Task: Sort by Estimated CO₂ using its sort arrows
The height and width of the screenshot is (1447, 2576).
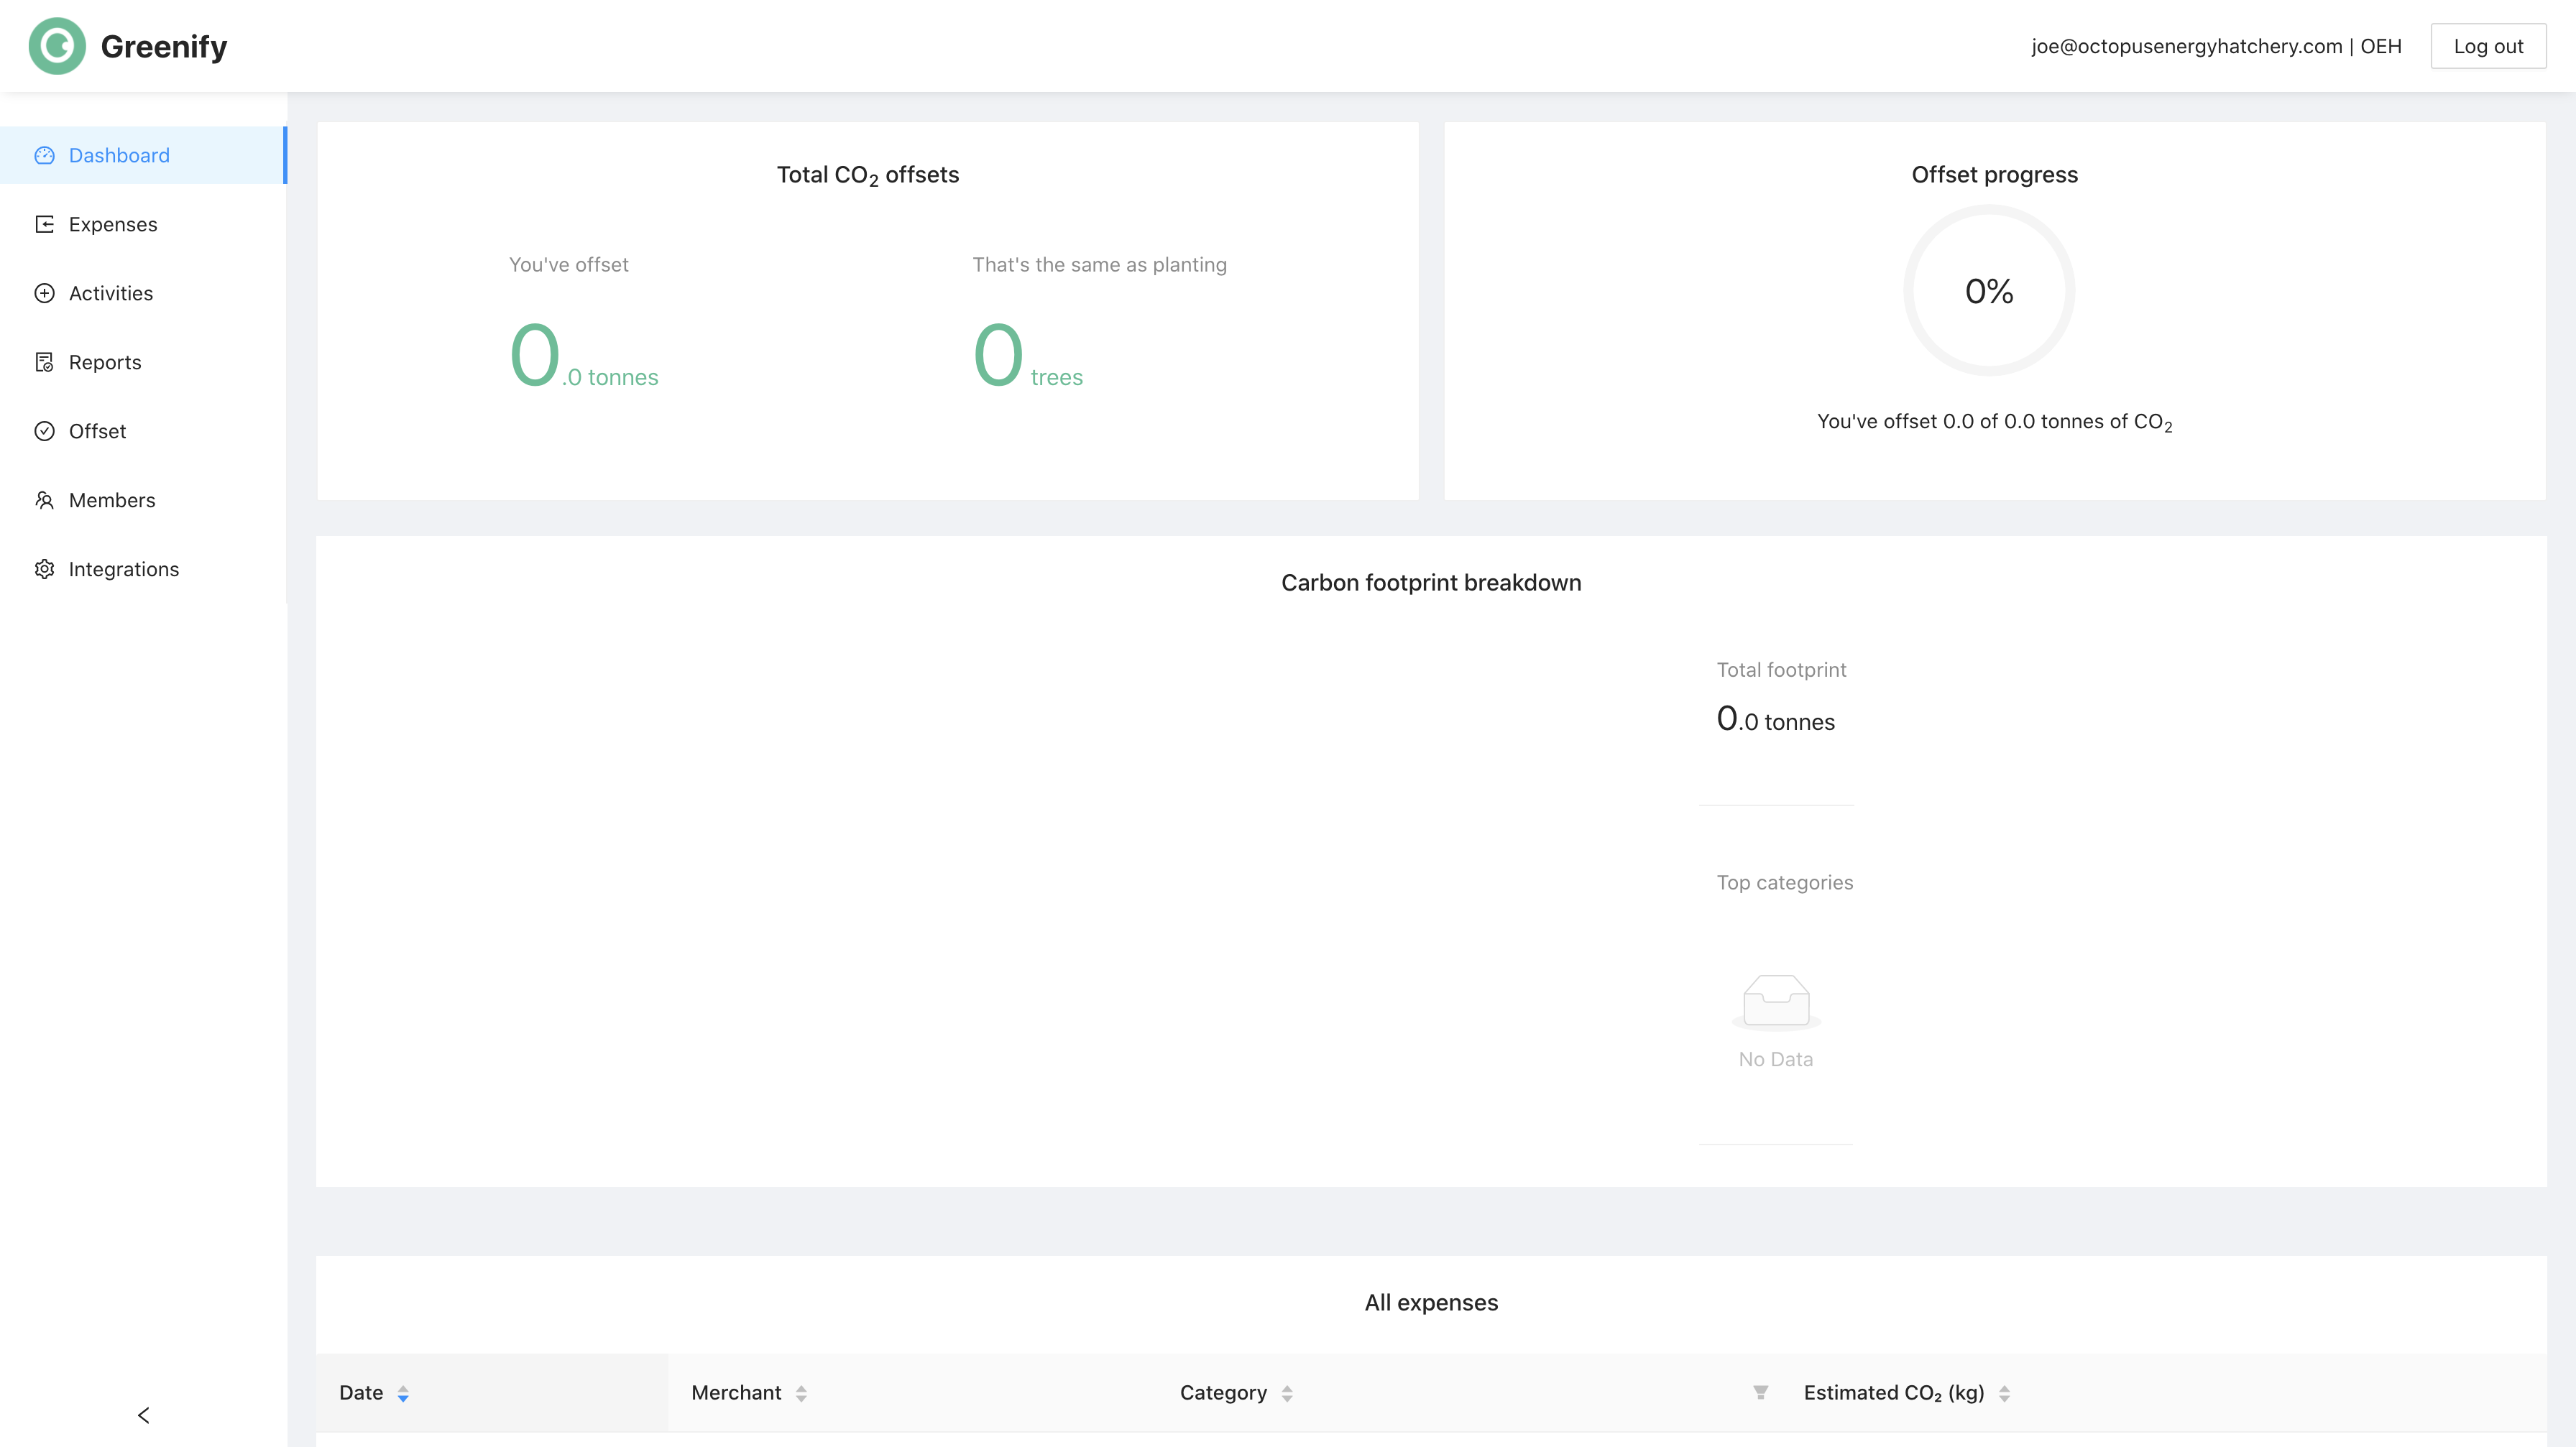Action: (2004, 1393)
